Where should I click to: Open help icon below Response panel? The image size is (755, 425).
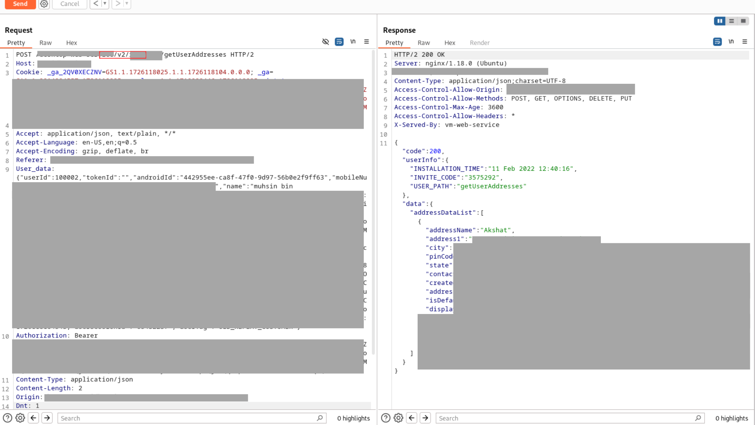tap(386, 418)
